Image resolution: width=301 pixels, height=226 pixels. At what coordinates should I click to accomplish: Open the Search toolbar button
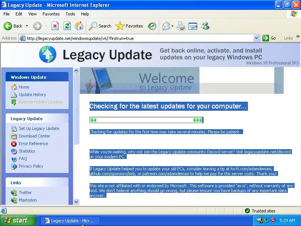point(100,26)
